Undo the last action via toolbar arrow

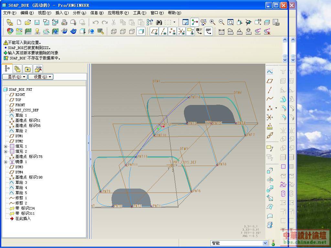pyautogui.click(x=95, y=22)
